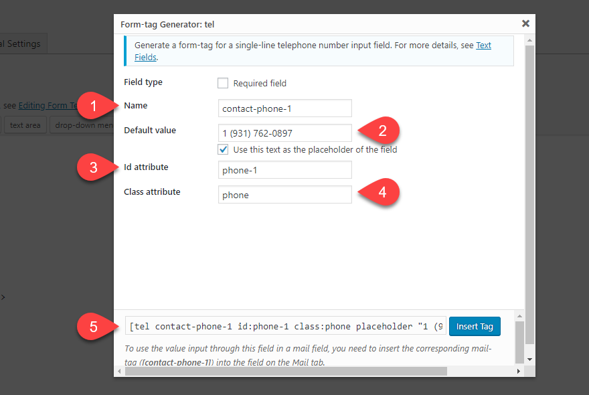Focus the Id attribute field

pos(284,170)
